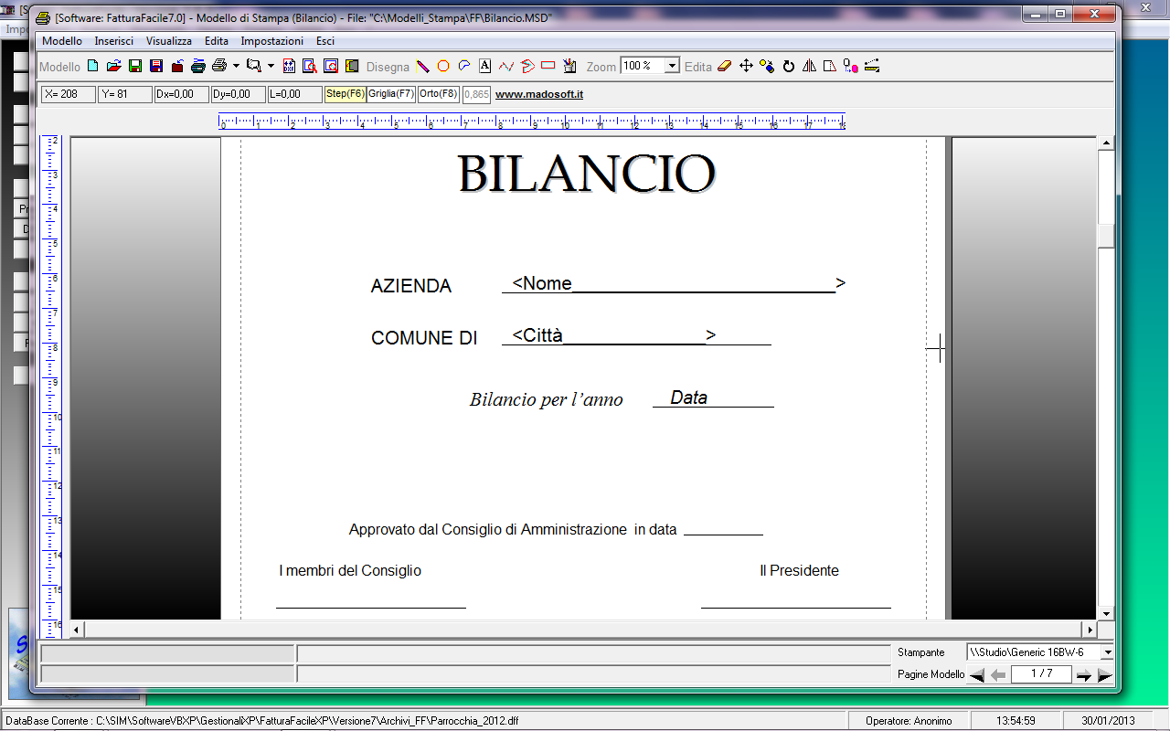Toggle Step(F6) snap mode
Image resolution: width=1170 pixels, height=731 pixels.
346,94
